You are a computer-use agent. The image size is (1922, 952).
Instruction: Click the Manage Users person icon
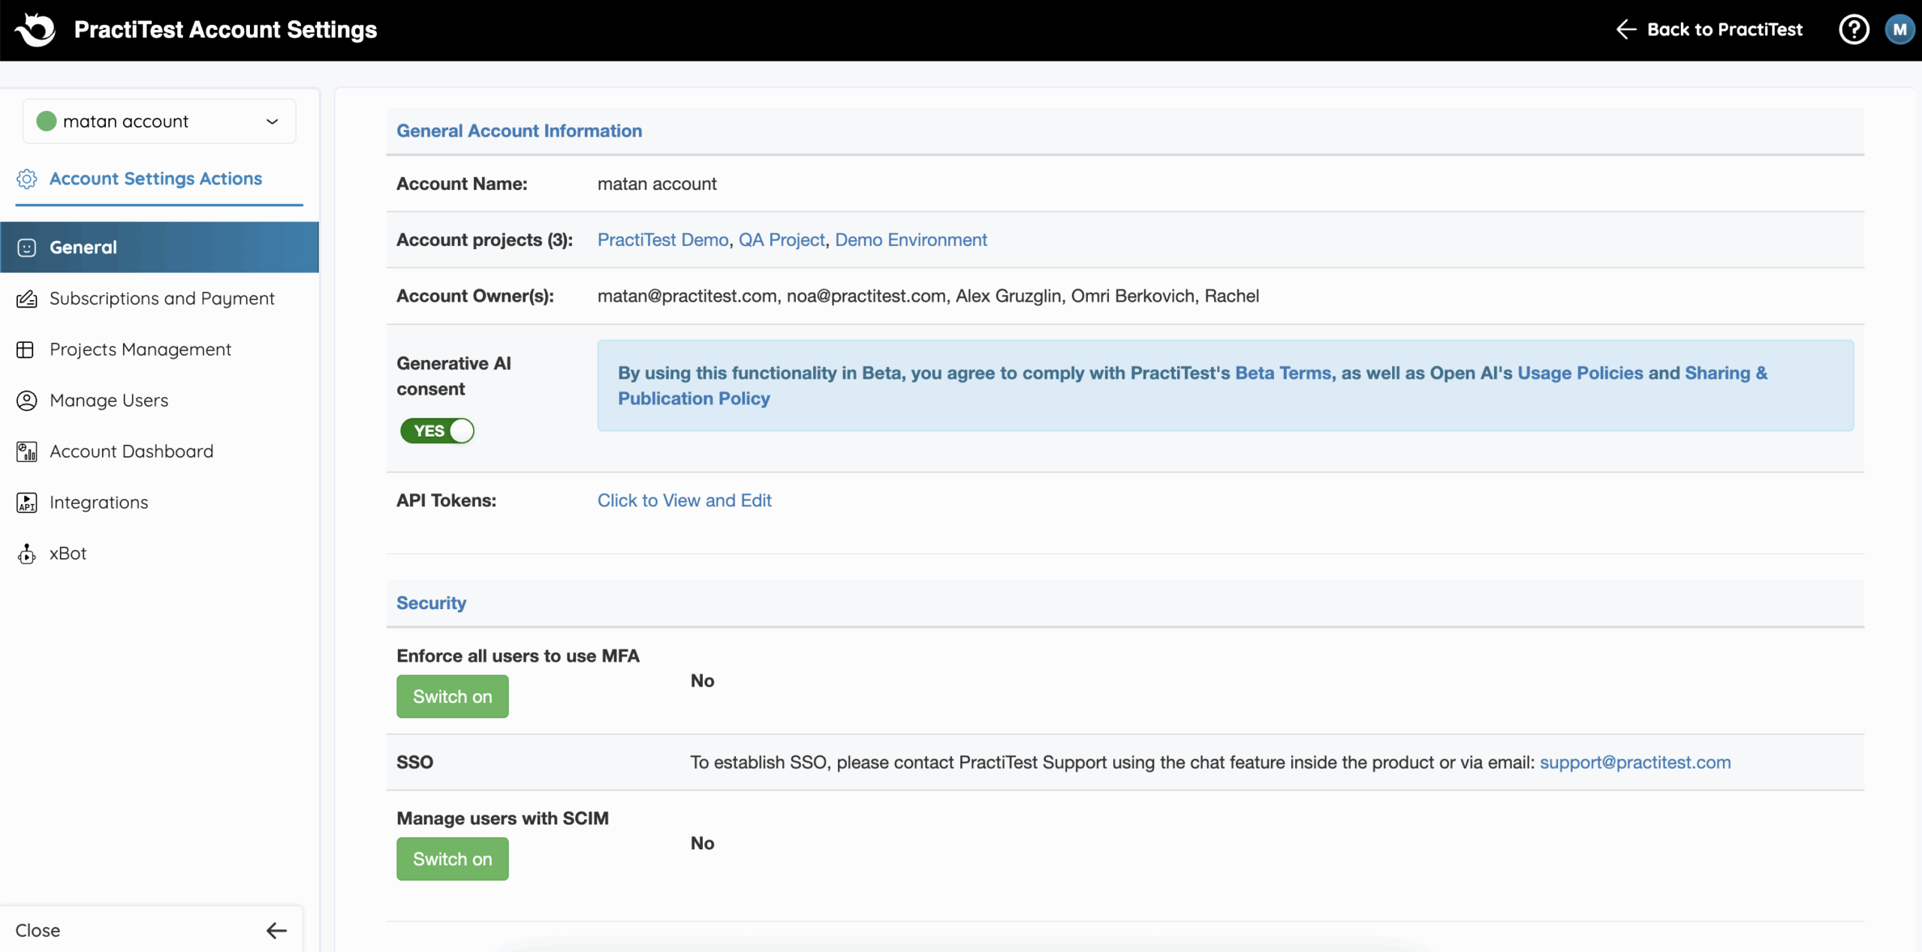(26, 401)
